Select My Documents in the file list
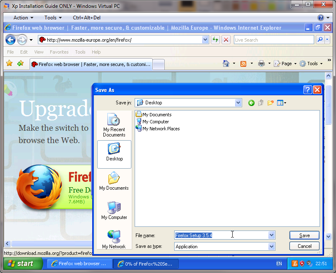This screenshot has width=336, height=273. [154, 115]
